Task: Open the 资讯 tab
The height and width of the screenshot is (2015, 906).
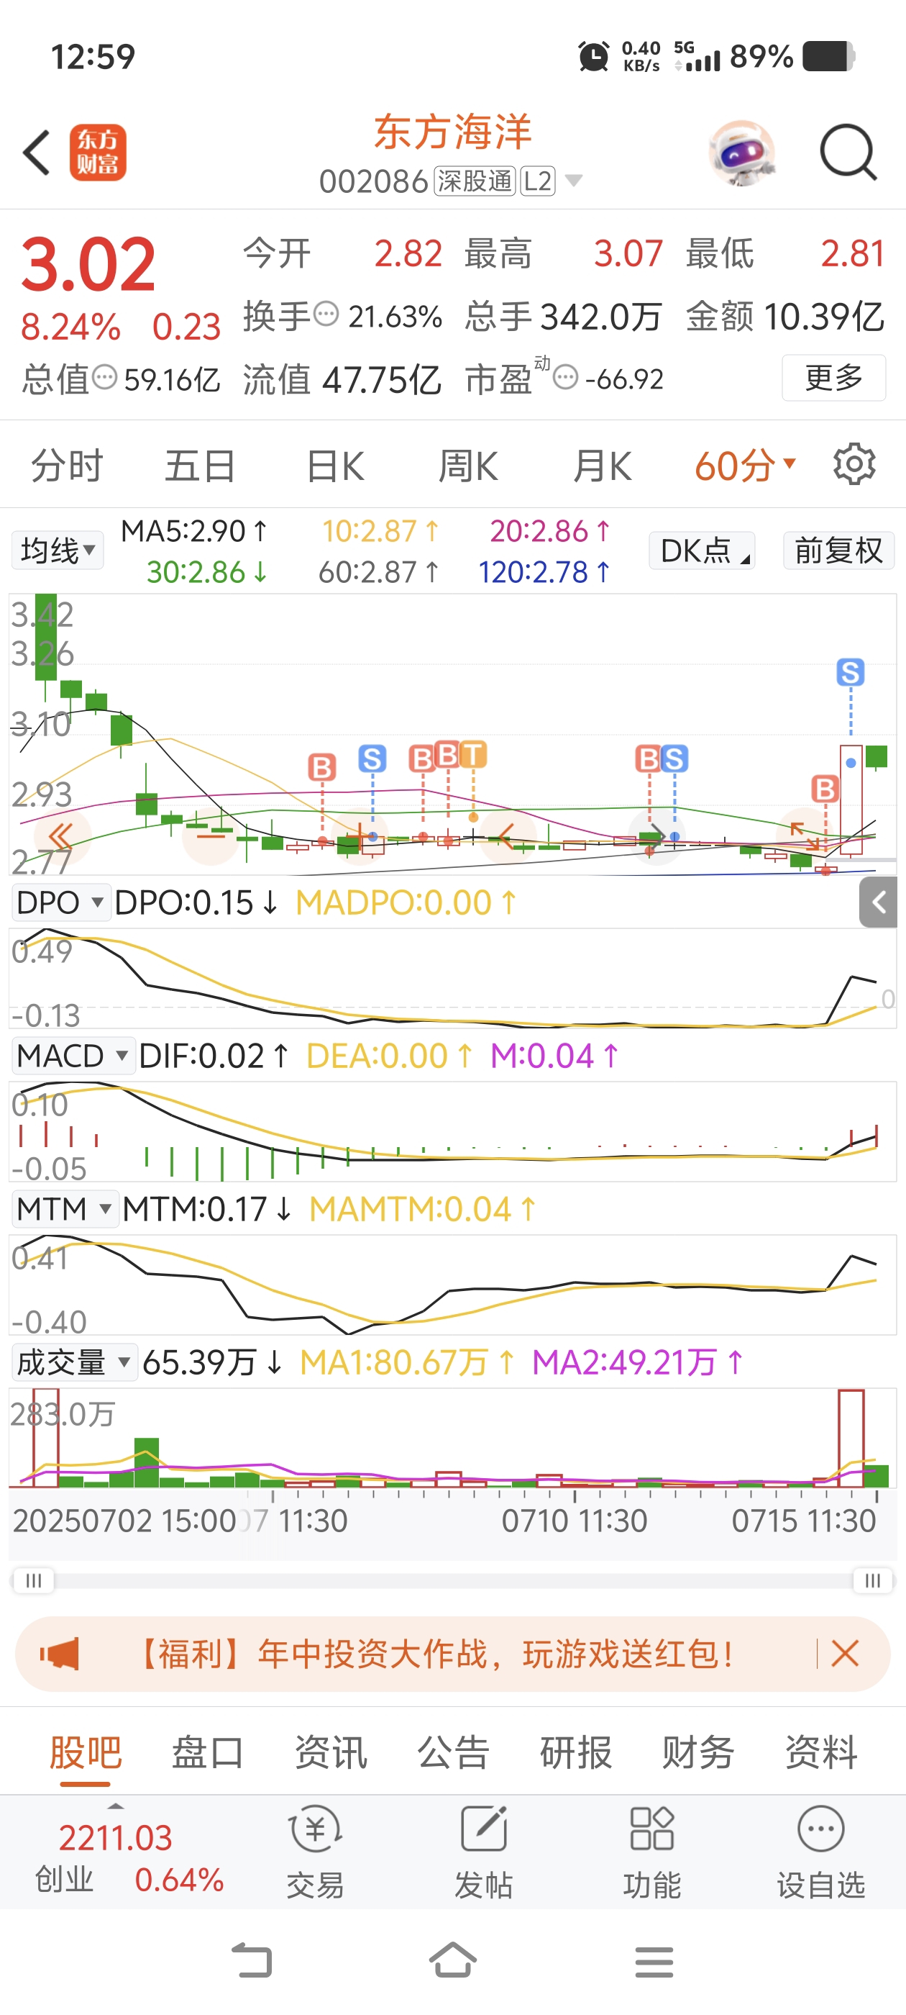Action: (x=331, y=1752)
